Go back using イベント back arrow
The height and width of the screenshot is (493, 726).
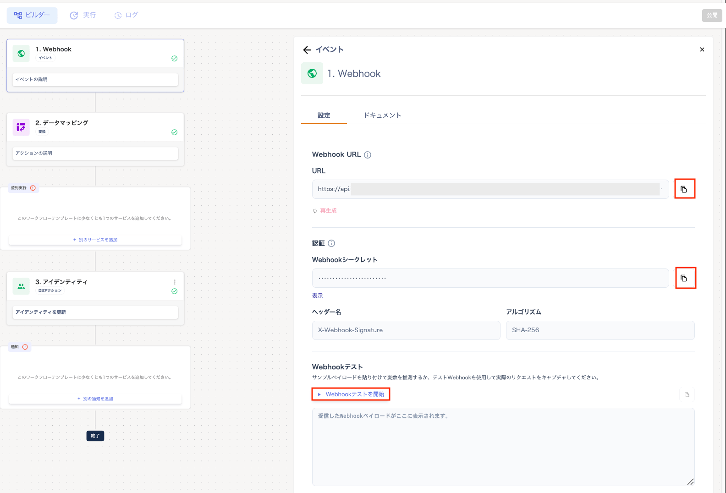pyautogui.click(x=307, y=50)
